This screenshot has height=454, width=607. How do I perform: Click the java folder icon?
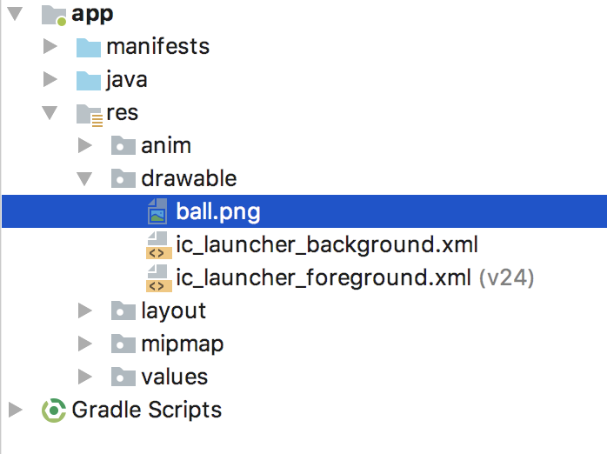click(x=89, y=81)
